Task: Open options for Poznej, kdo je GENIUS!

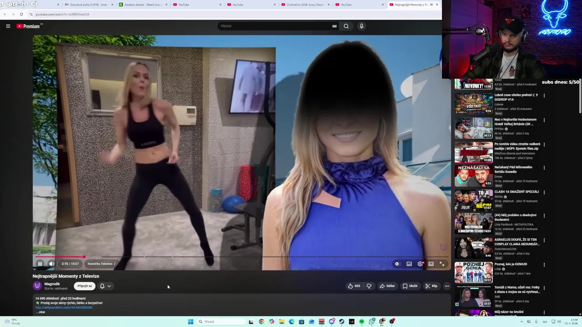Action: pos(544,265)
